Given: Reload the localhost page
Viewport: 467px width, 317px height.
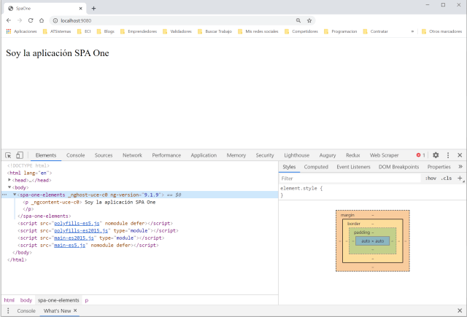Looking at the screenshot, I should (x=31, y=20).
